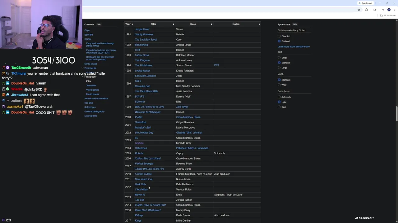Collapse the Career section in Contents
The width and height of the screenshot is (398, 223).
[x=83, y=39]
